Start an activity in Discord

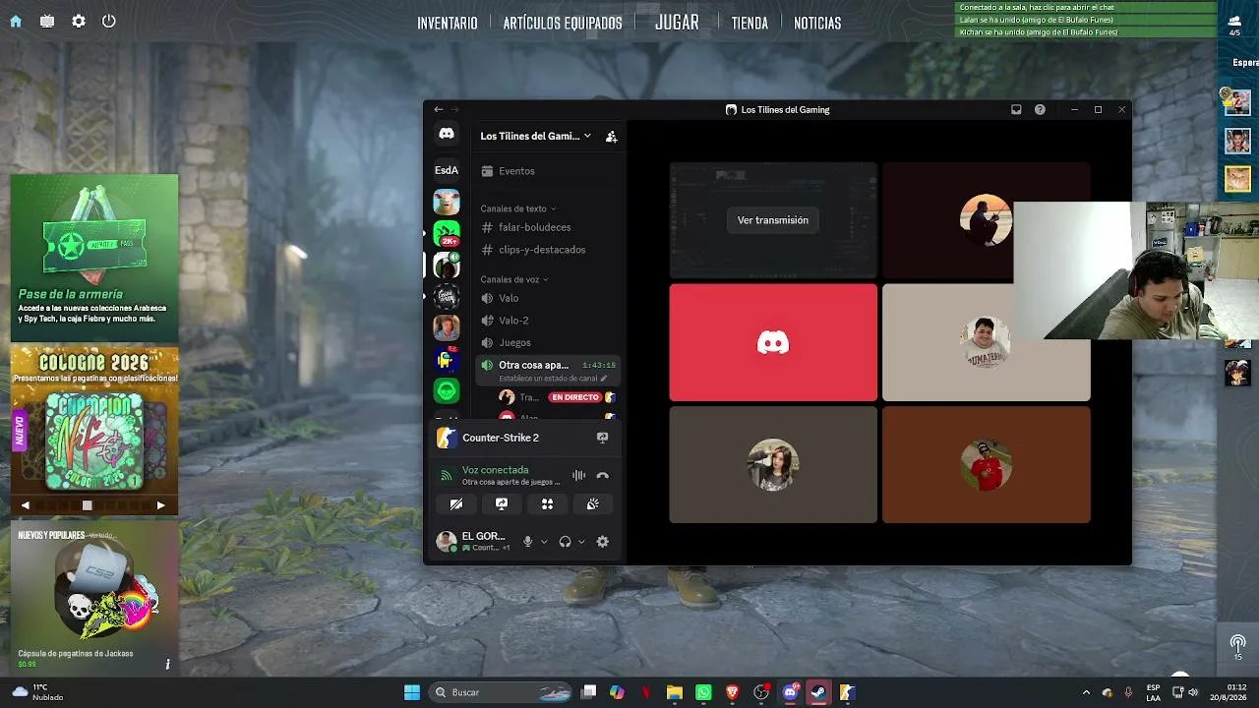tap(547, 504)
